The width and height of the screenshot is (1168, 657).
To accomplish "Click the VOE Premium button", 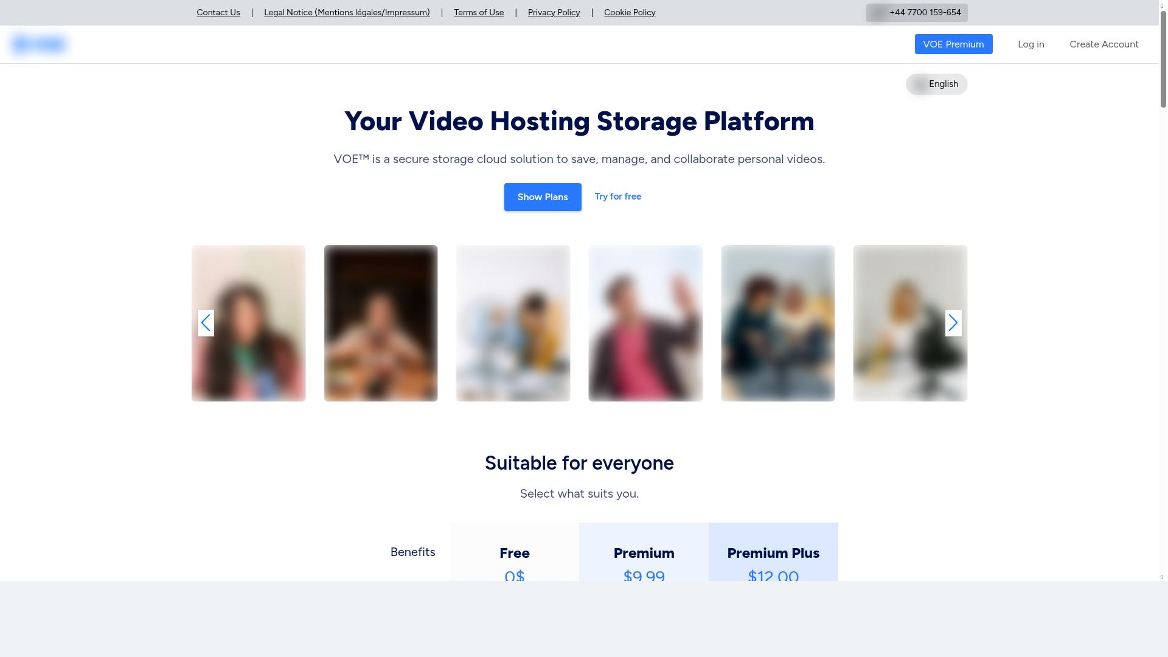I will (953, 44).
